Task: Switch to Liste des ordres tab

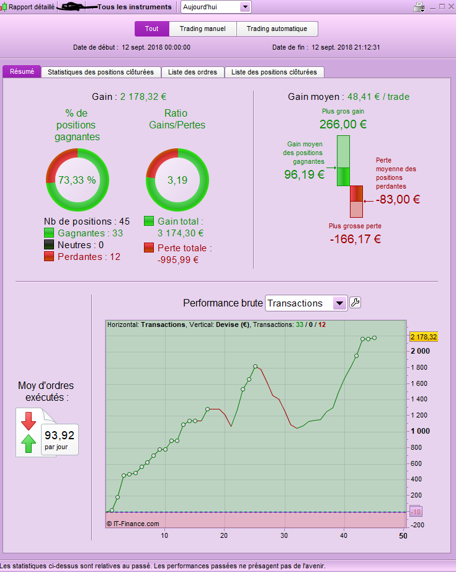Action: pyautogui.click(x=192, y=72)
